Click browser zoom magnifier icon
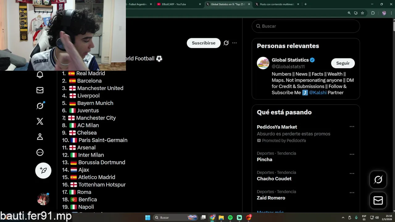The image size is (395, 222). tap(349, 13)
